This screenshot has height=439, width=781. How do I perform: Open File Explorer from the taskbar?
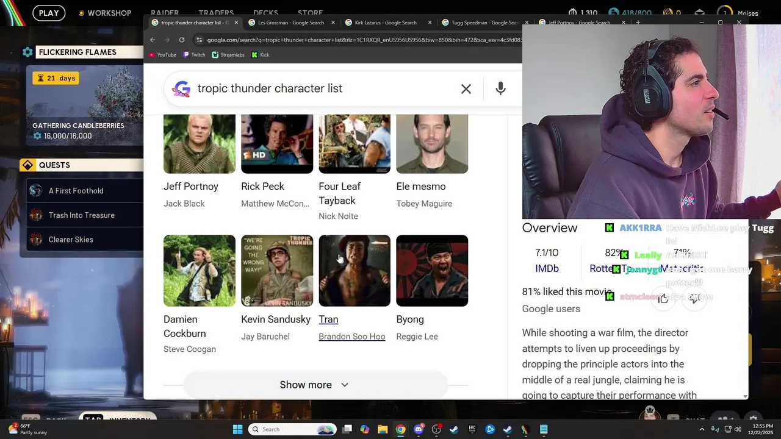[x=383, y=429]
